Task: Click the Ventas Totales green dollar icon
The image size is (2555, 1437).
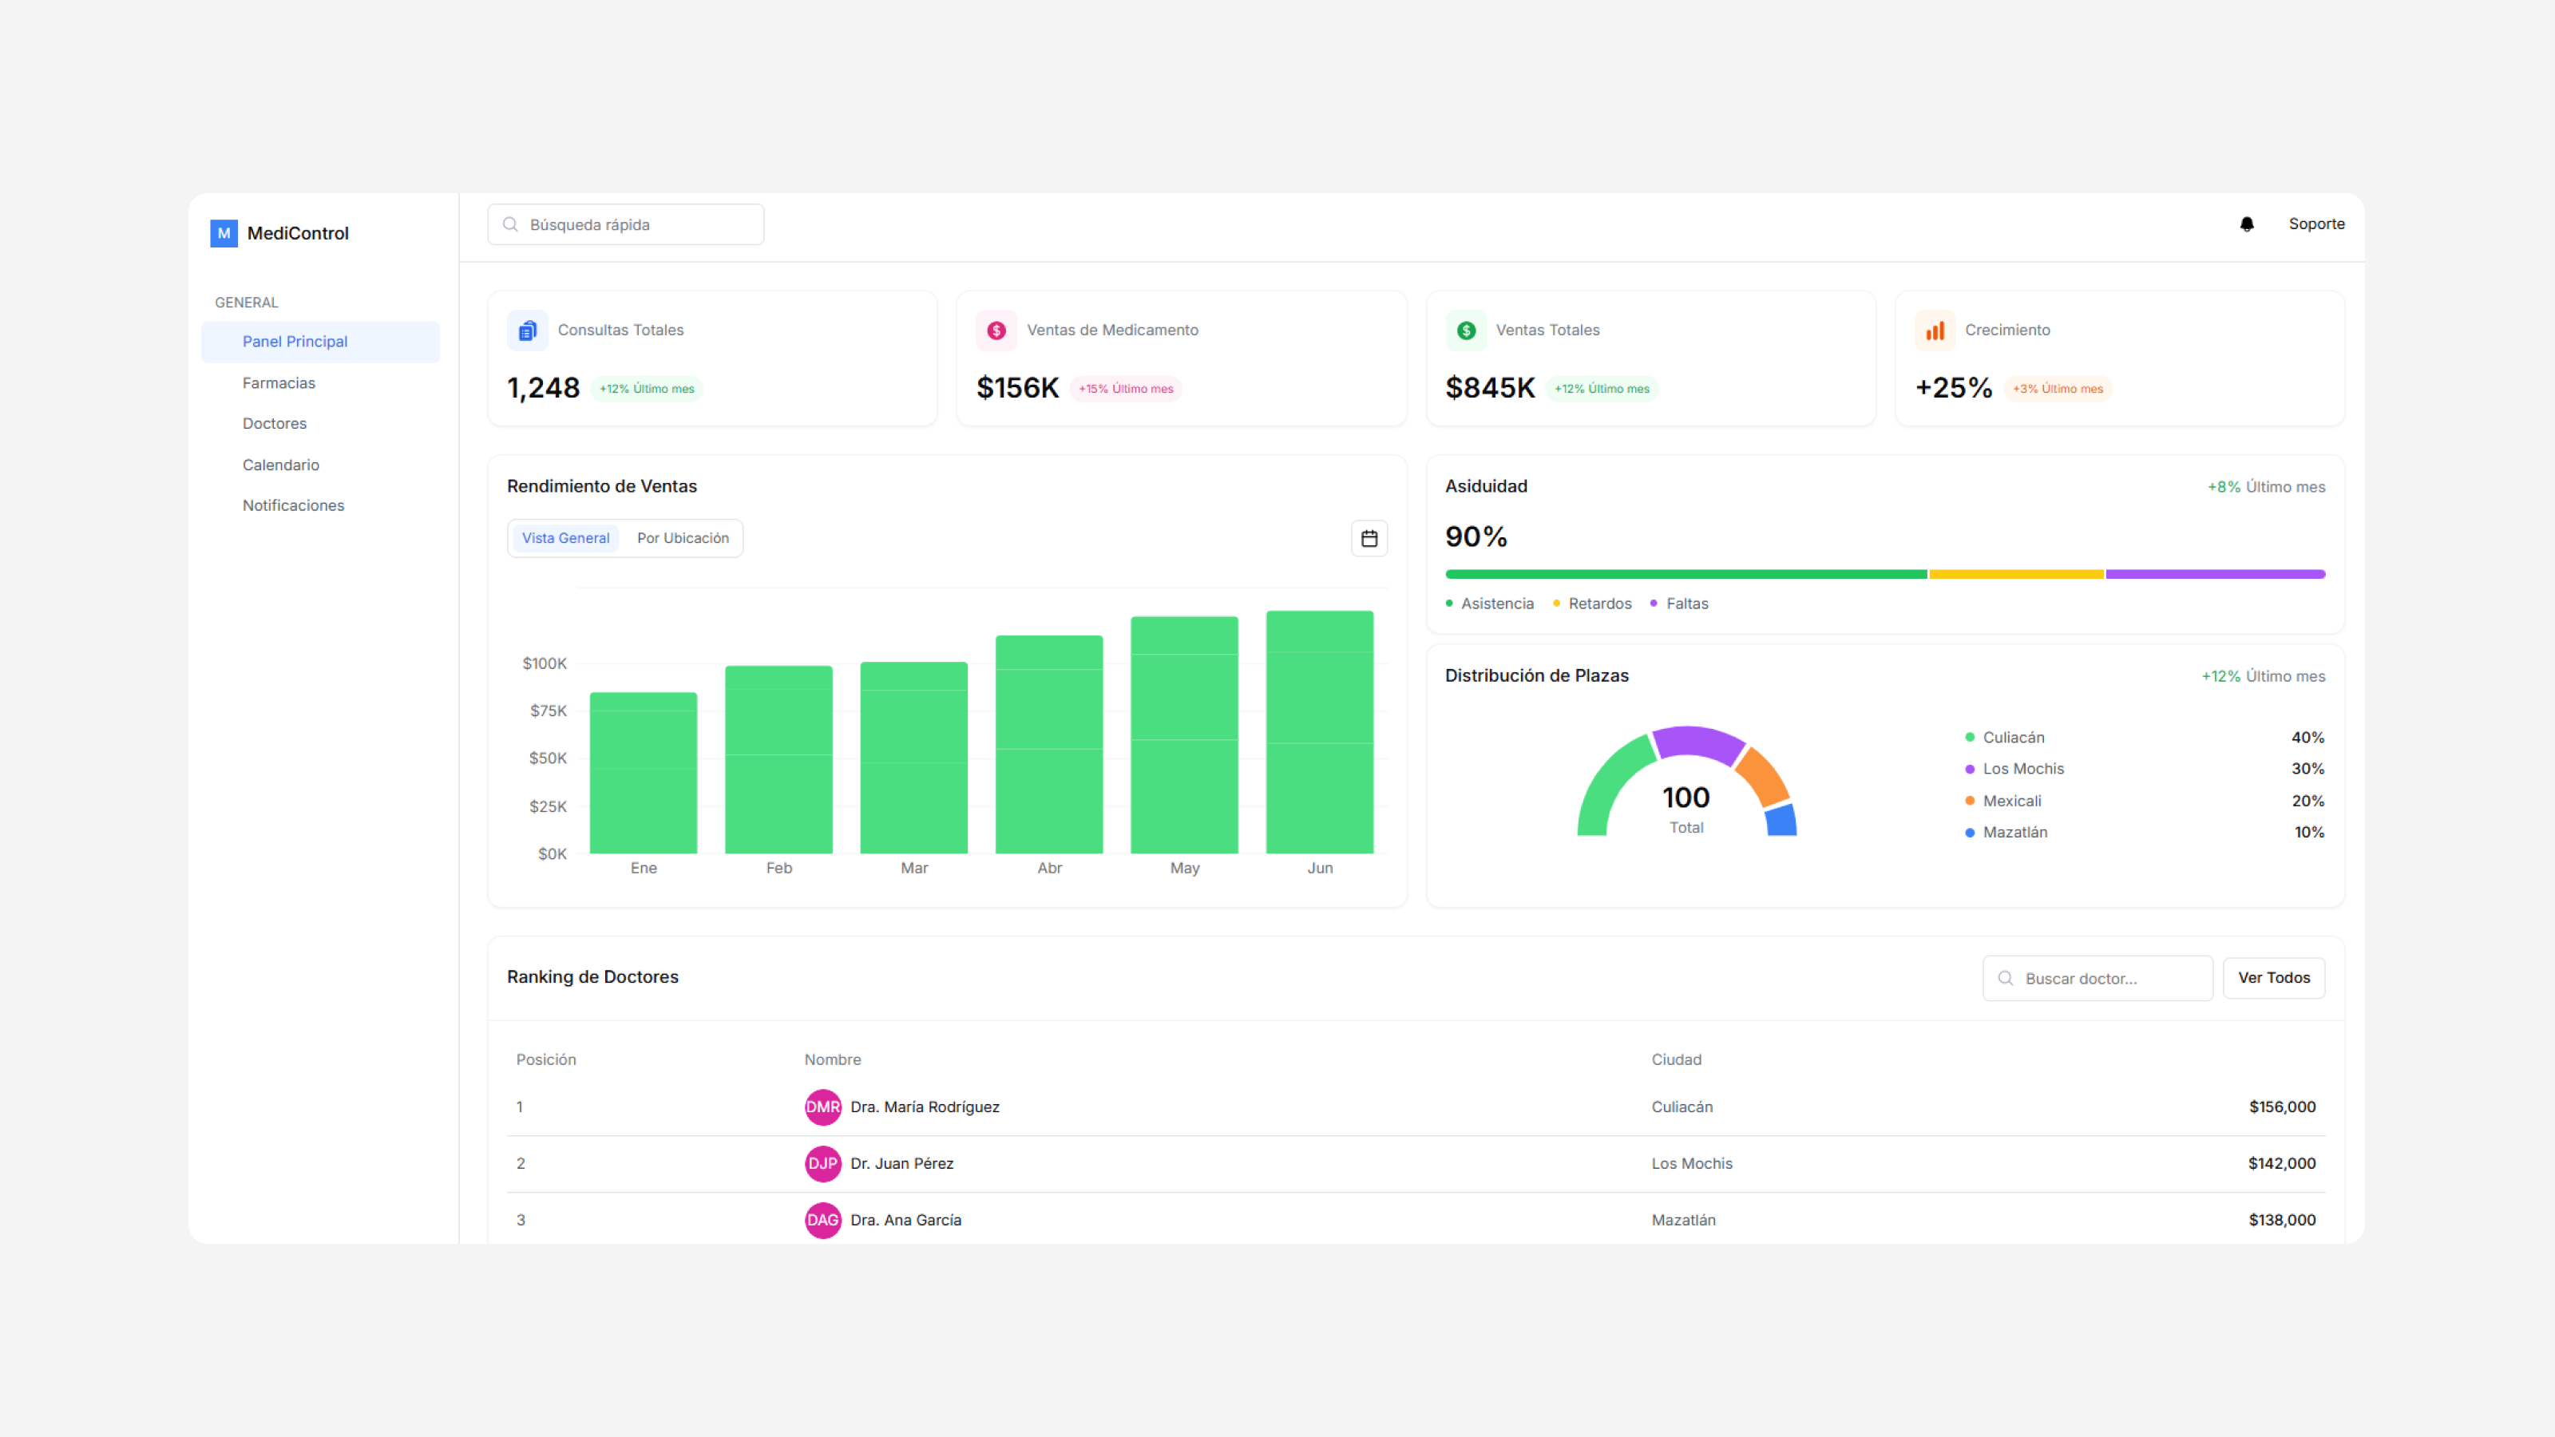Action: 1466,331
